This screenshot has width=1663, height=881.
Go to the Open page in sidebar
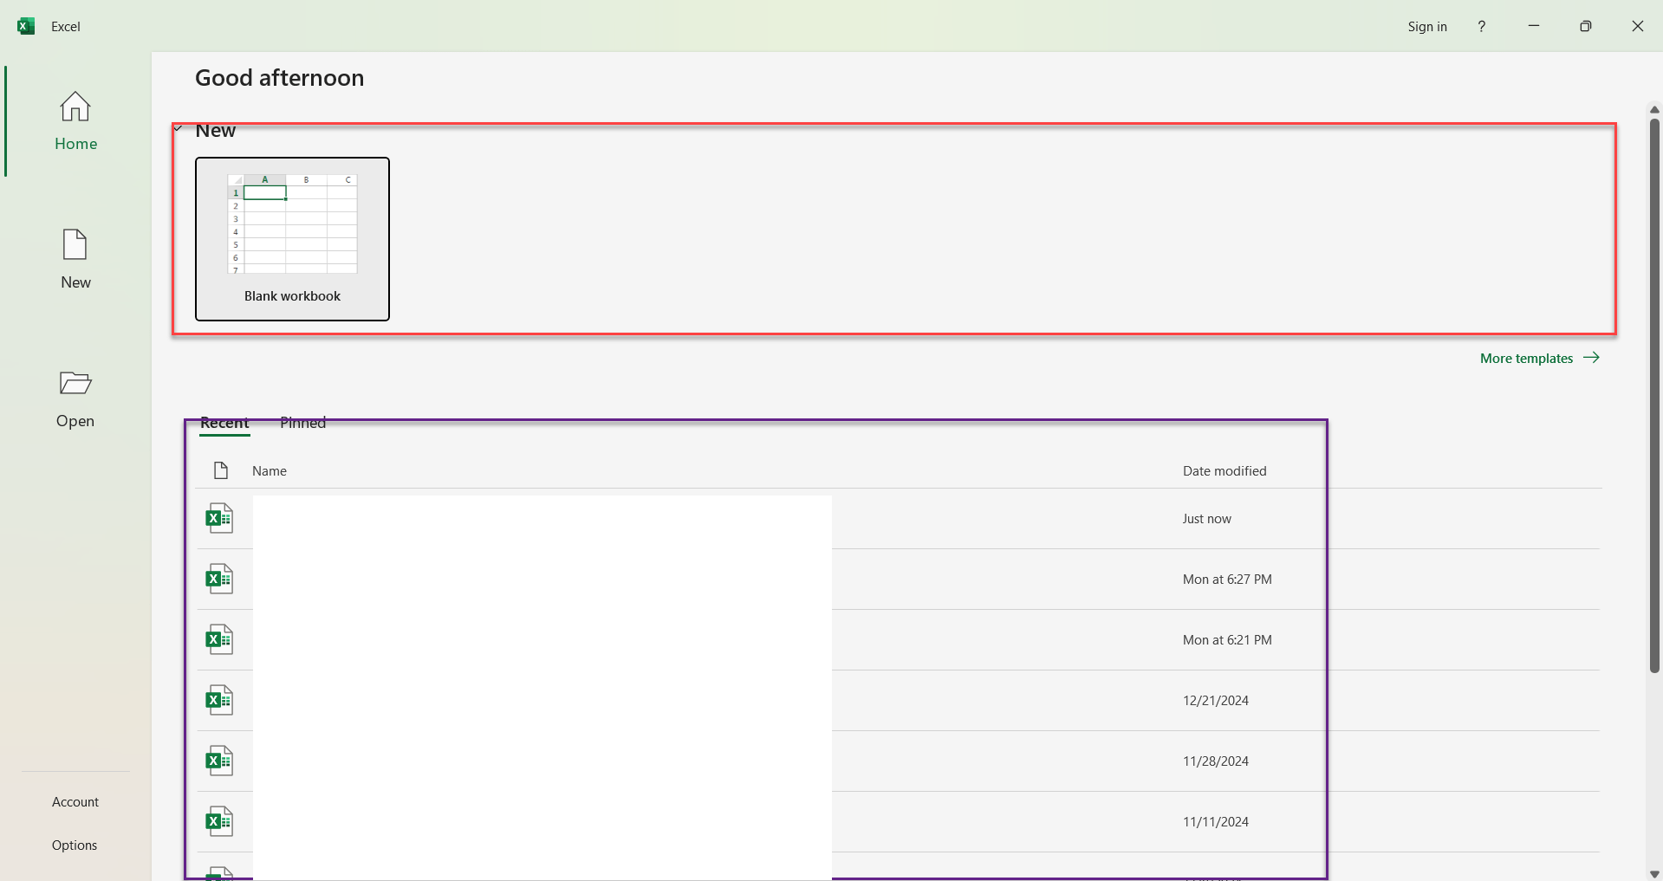[75, 398]
